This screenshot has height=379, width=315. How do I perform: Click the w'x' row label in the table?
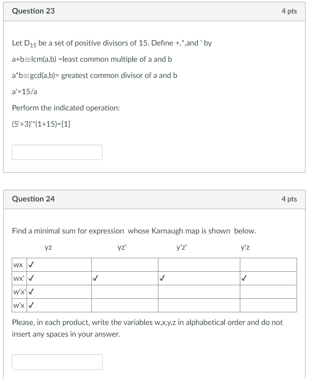[18, 292]
